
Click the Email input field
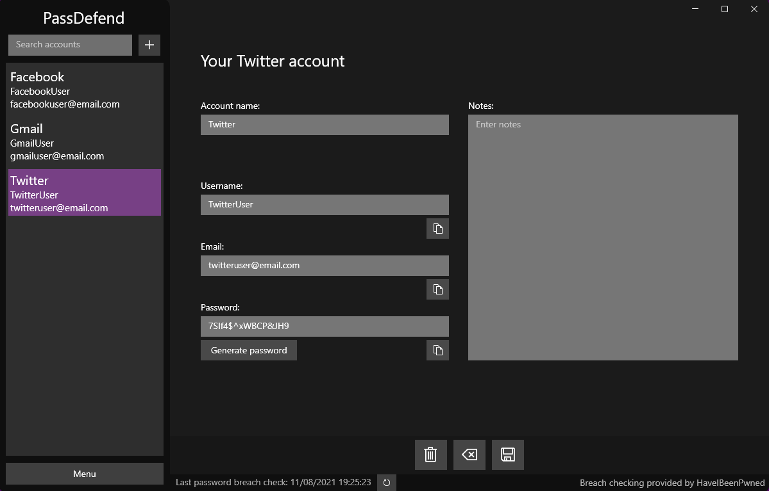(325, 266)
